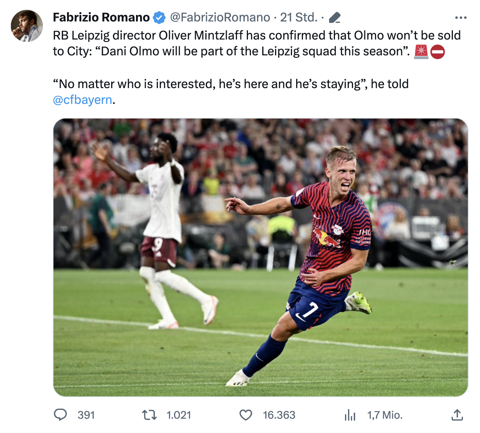Click the 1.021 reposts count
Image resolution: width=480 pixels, height=433 pixels.
(179, 415)
